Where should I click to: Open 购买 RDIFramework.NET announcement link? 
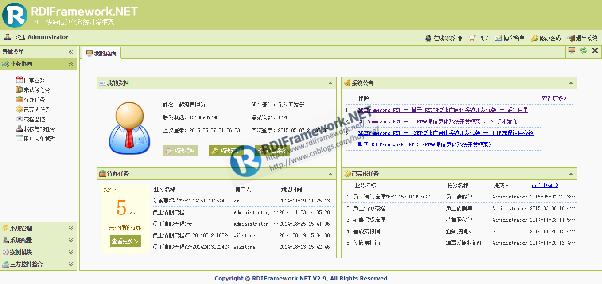coord(425,144)
